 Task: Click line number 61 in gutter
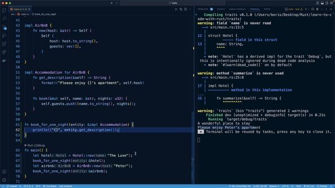click(x=17, y=125)
